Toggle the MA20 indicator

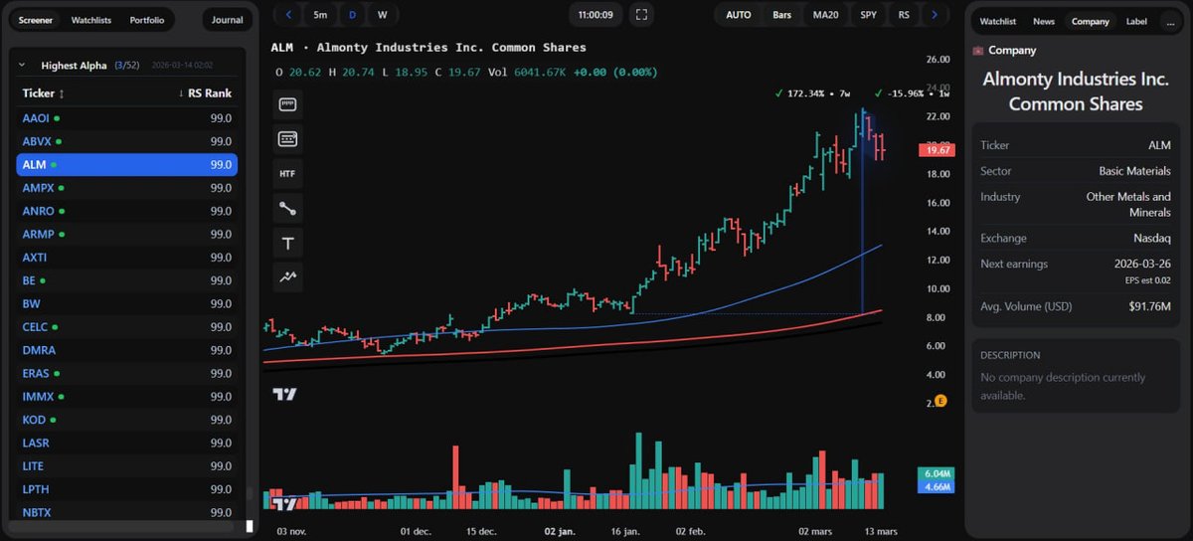click(827, 15)
